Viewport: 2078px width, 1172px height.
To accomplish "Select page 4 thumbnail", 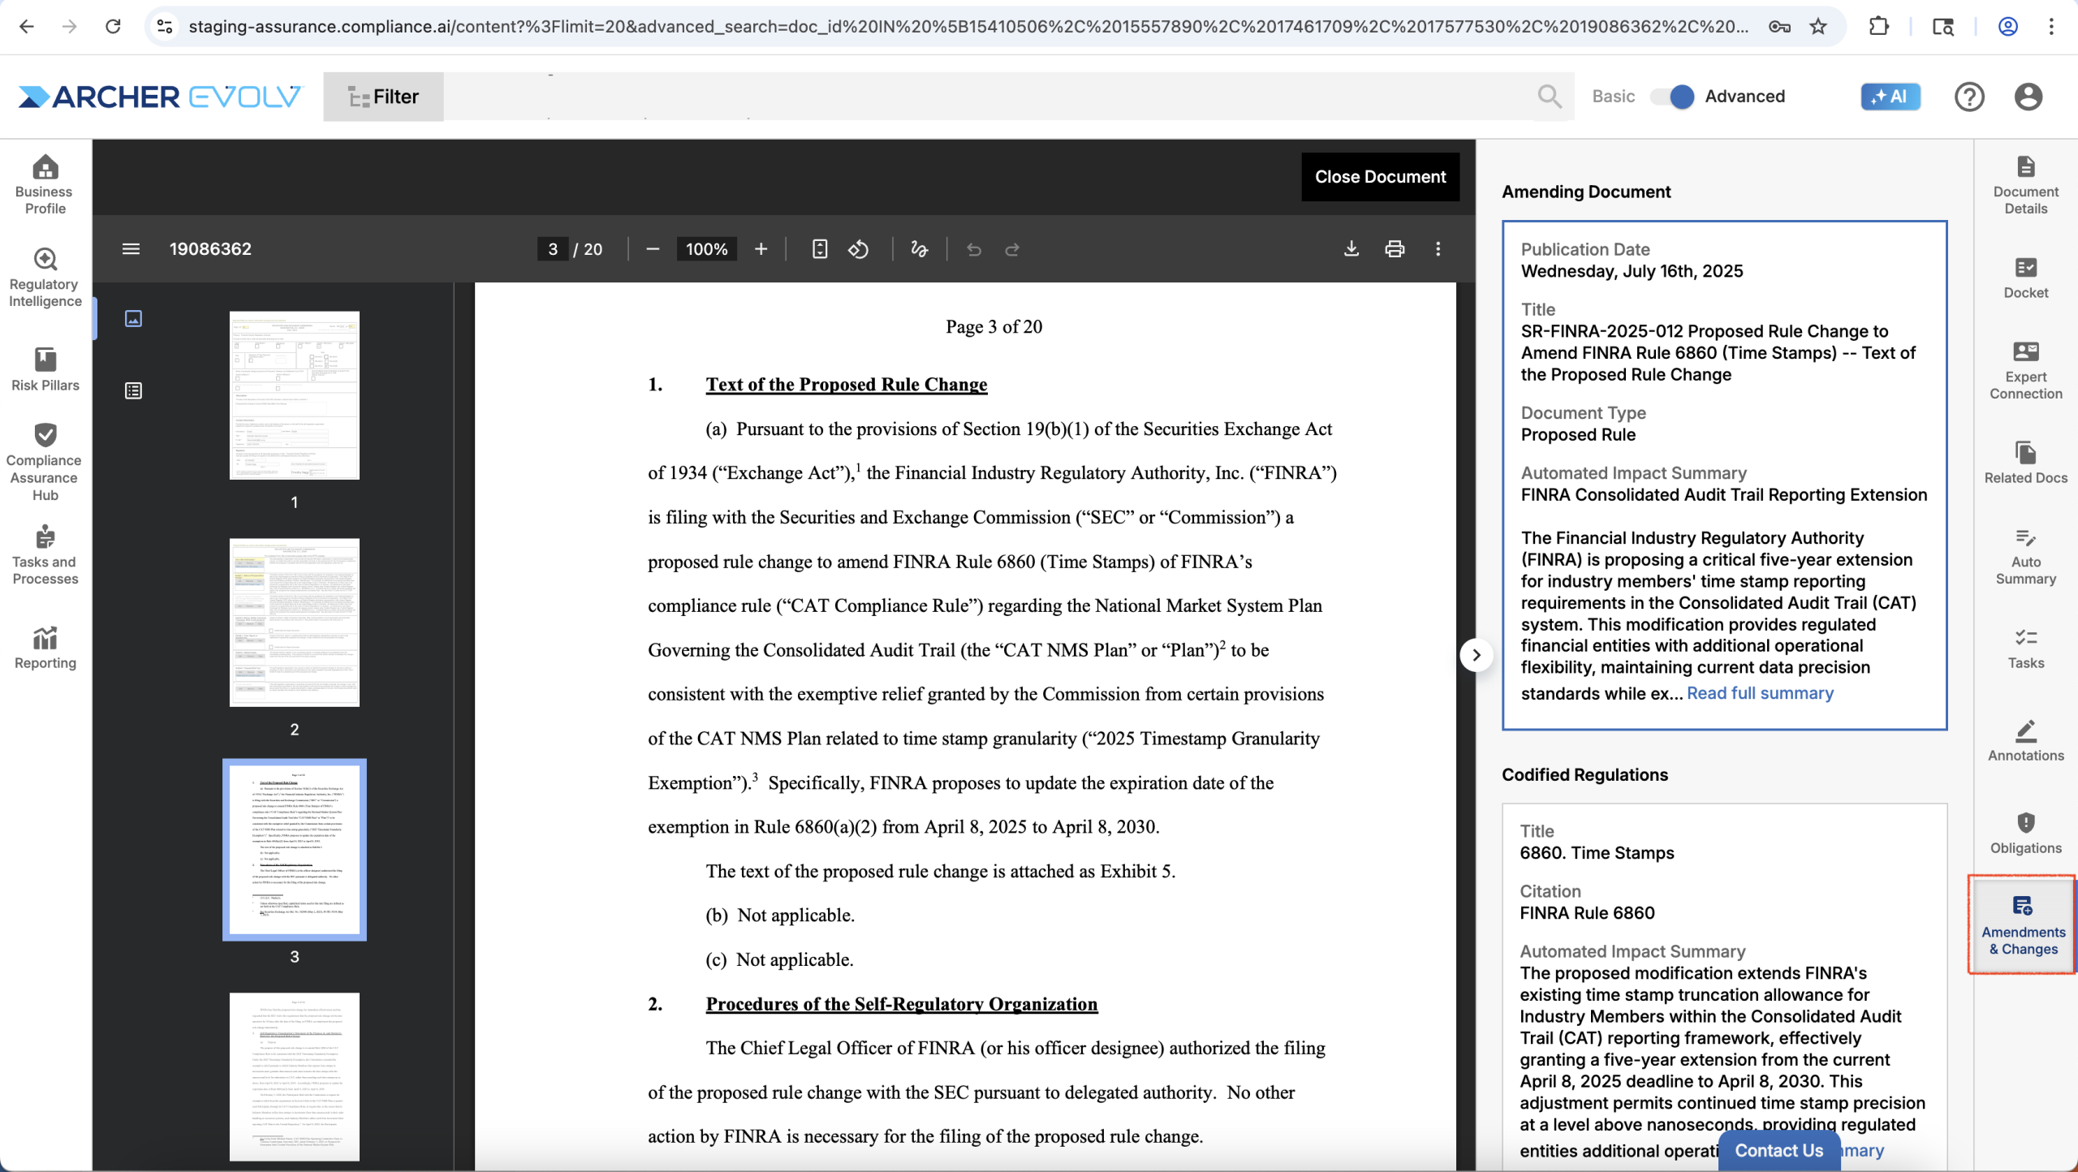I will coord(295,1077).
